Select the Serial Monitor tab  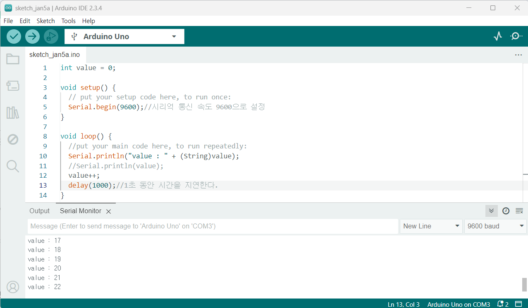(81, 211)
